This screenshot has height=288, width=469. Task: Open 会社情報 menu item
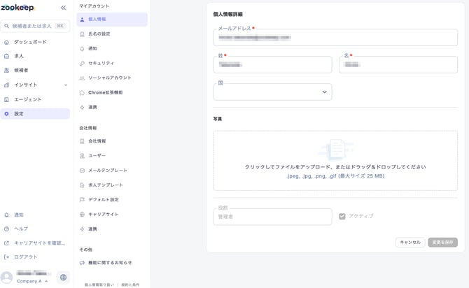(x=112, y=141)
